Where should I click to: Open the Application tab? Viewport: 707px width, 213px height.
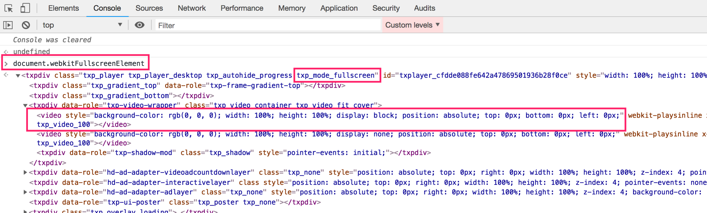(339, 8)
